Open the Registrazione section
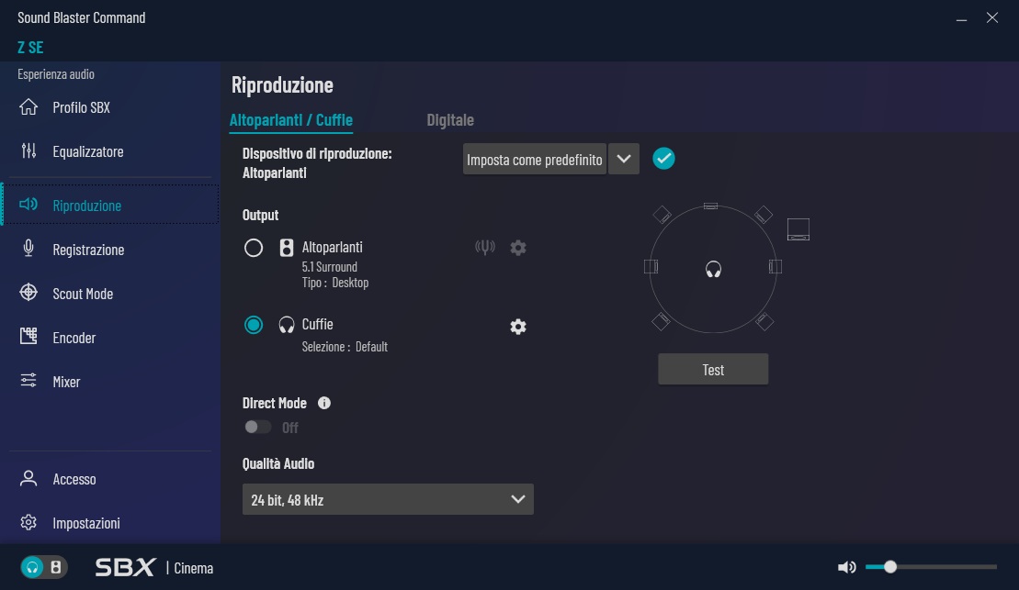The image size is (1019, 590). click(88, 250)
